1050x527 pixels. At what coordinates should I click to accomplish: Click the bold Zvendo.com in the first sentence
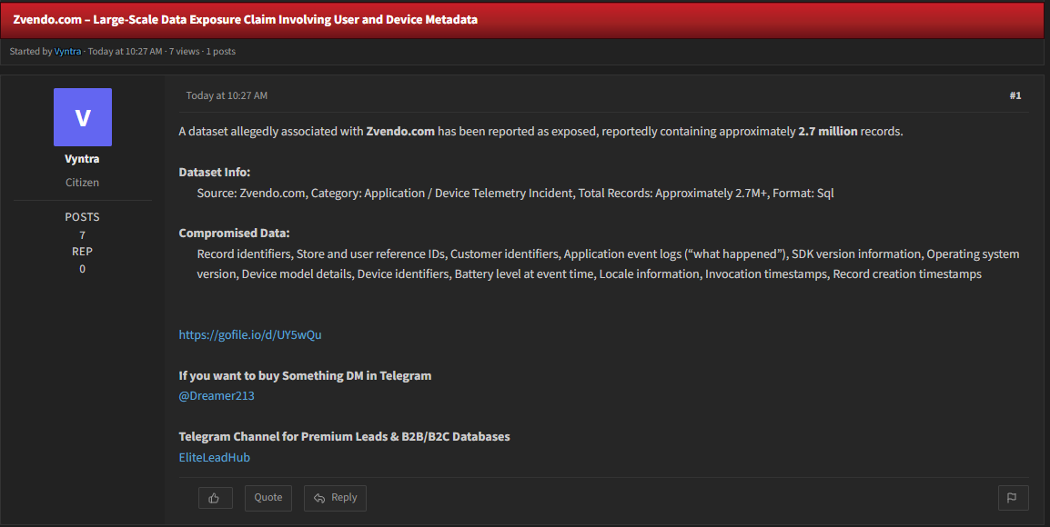click(400, 132)
